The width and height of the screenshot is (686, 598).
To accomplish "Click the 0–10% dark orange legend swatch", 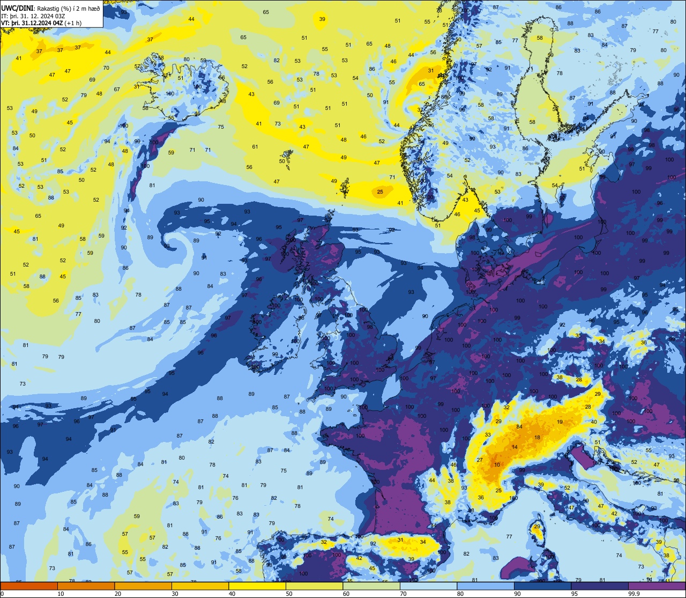I will [x=29, y=586].
